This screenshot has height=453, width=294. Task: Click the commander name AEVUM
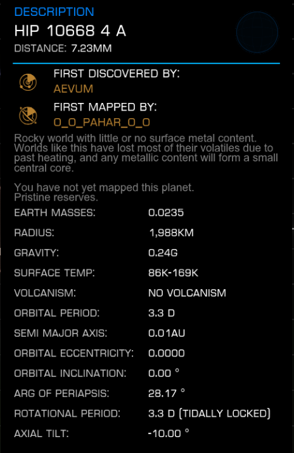click(x=73, y=89)
